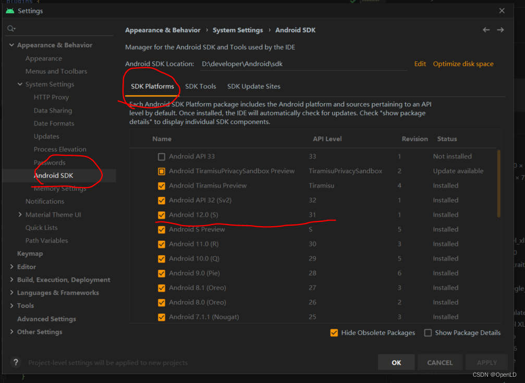525x383 pixels.
Task: Toggle Hide Obsolete Packages checkbox
Action: pos(334,333)
